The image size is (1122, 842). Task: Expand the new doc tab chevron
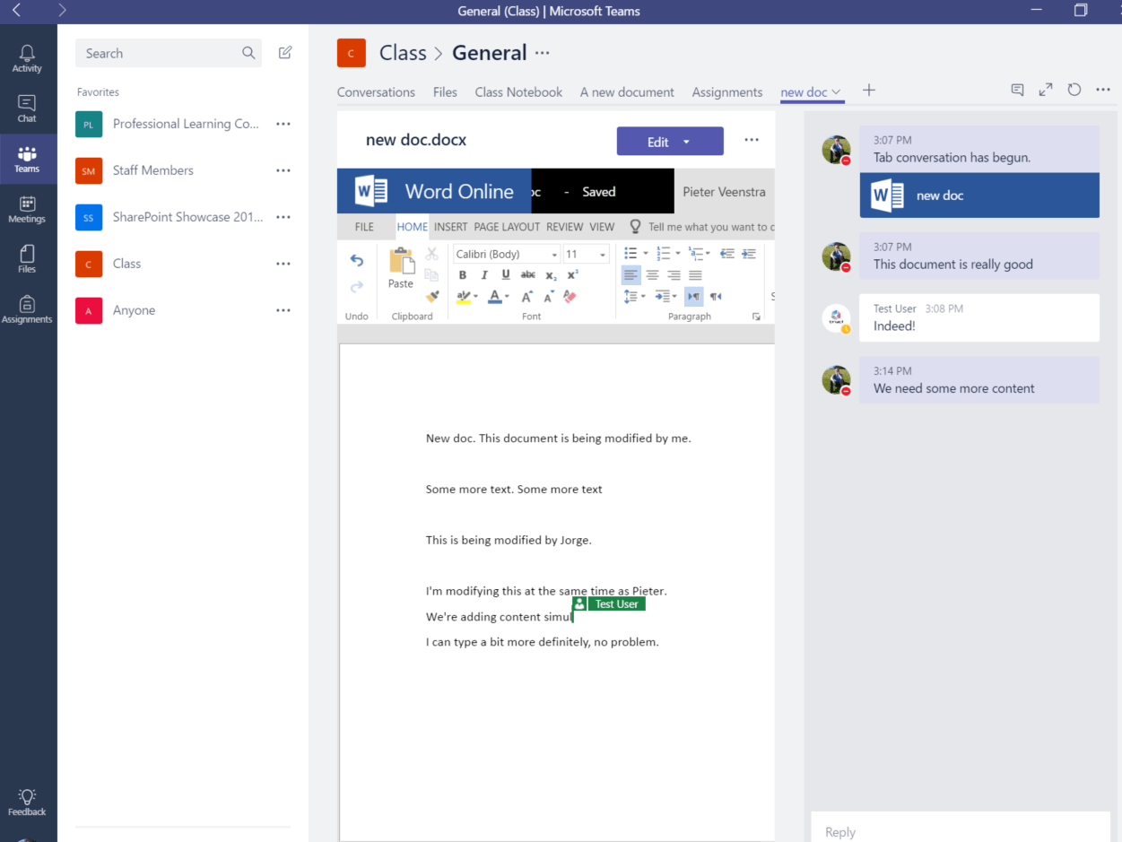point(836,91)
